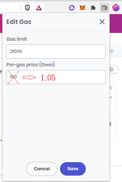This screenshot has width=122, height=182.
Task: Save the edited gas settings
Action: tap(73, 169)
